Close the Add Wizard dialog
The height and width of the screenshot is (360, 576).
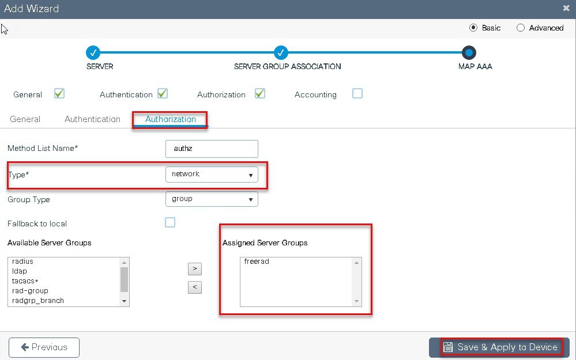[566, 8]
